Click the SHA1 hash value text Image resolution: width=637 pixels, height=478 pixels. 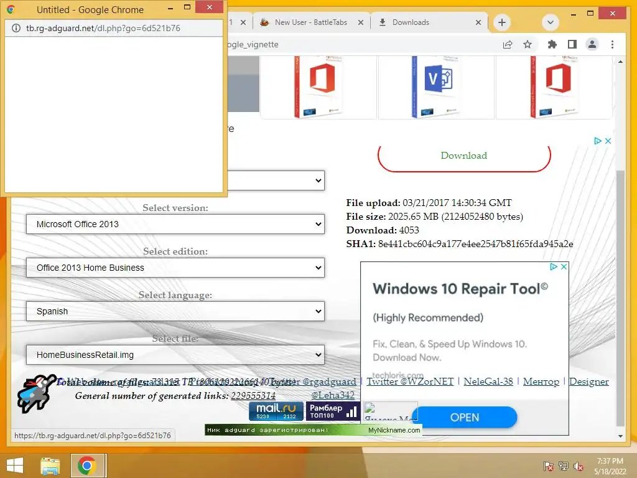[x=476, y=244]
